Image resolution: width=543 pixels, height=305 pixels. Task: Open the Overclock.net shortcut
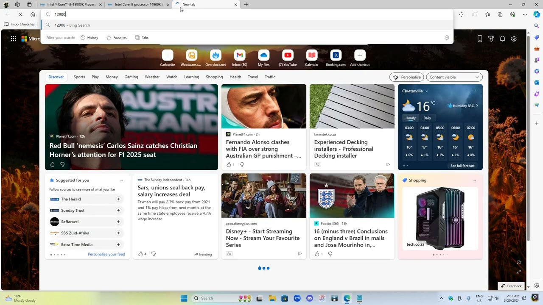216,58
